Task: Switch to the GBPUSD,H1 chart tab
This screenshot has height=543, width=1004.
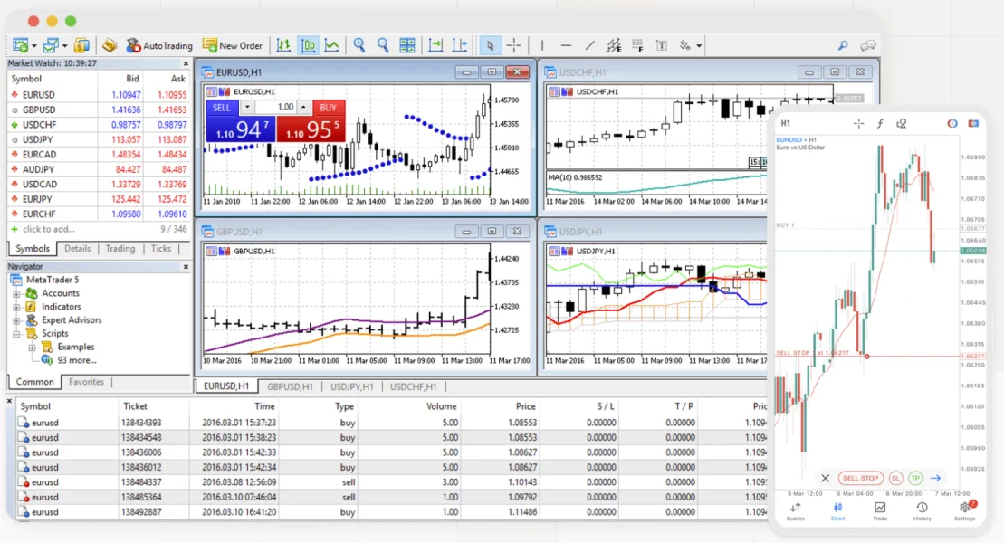Action: [x=290, y=386]
